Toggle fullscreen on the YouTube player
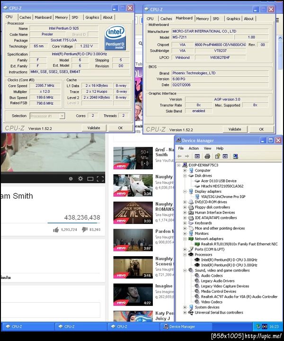This screenshot has height=341, width=284. coord(100,179)
